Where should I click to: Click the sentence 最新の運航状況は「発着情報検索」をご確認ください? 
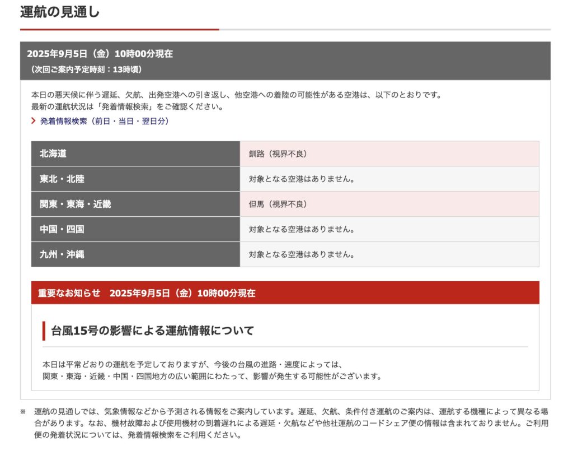coord(127,106)
